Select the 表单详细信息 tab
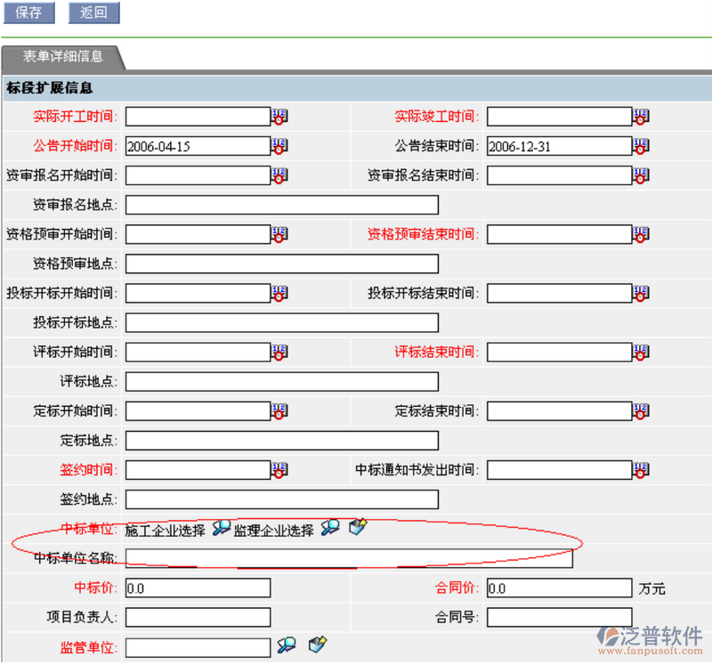712x665 pixels. coord(62,57)
